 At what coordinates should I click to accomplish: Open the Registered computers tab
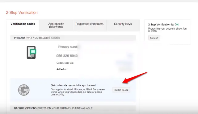coord(90,25)
